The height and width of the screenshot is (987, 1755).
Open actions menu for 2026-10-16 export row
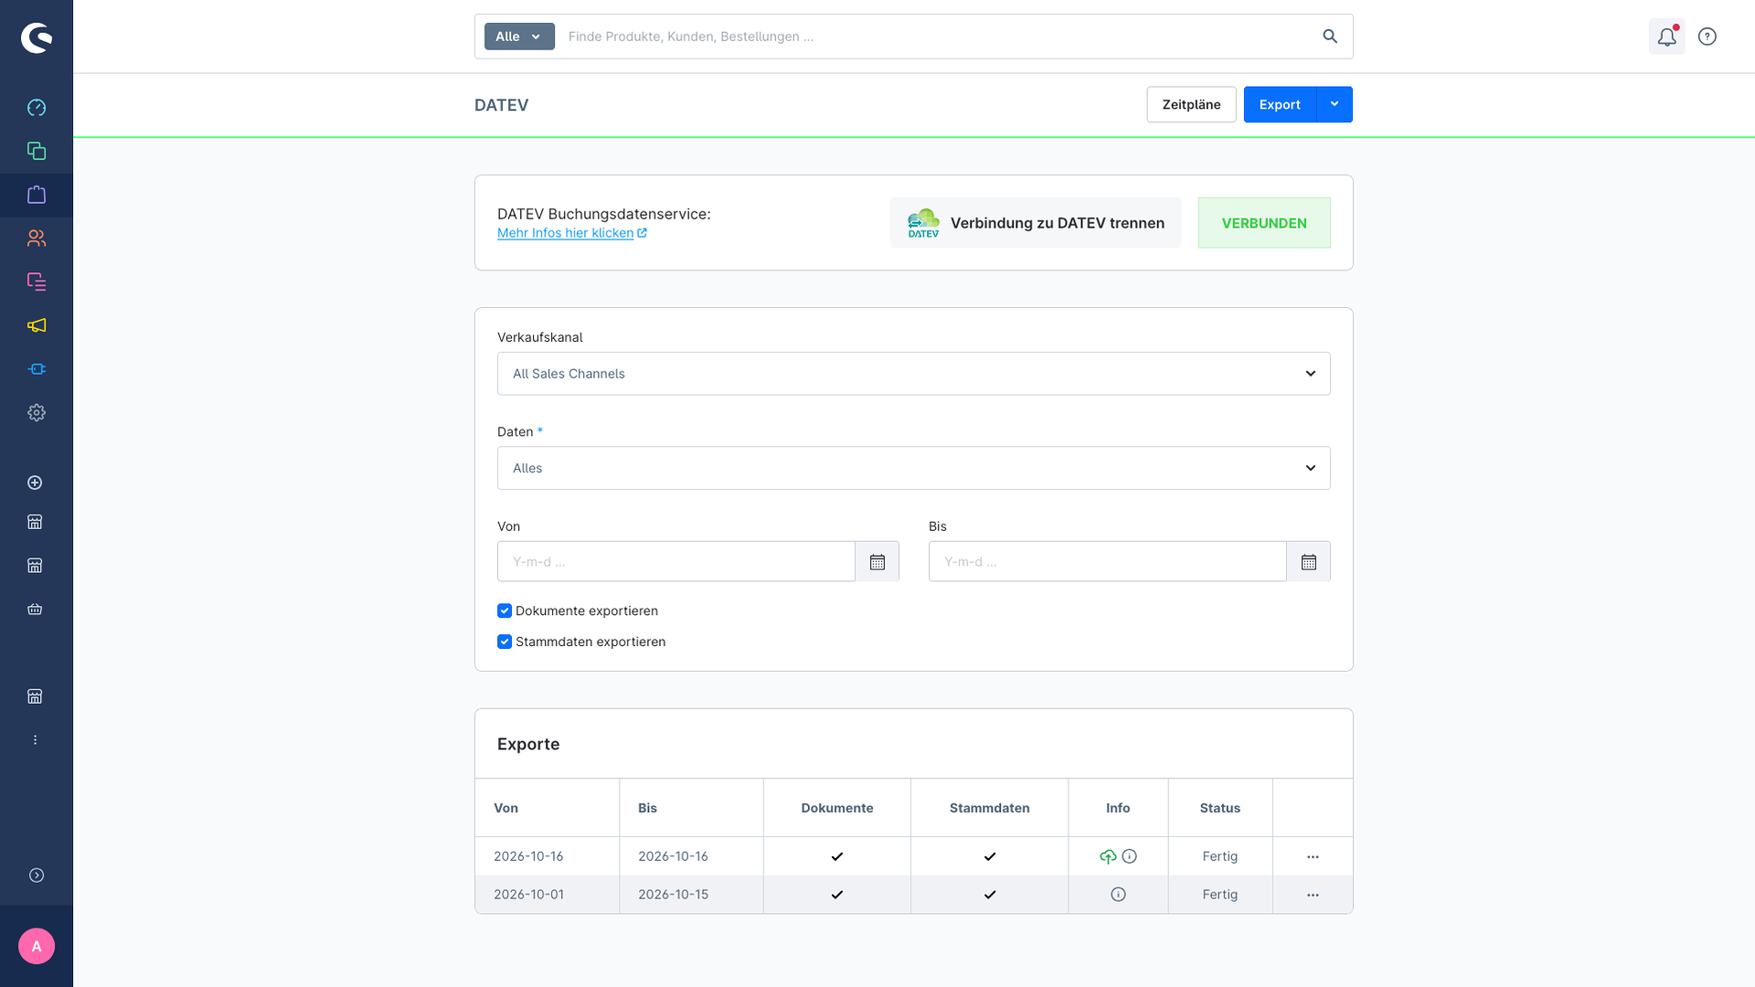[x=1313, y=856]
